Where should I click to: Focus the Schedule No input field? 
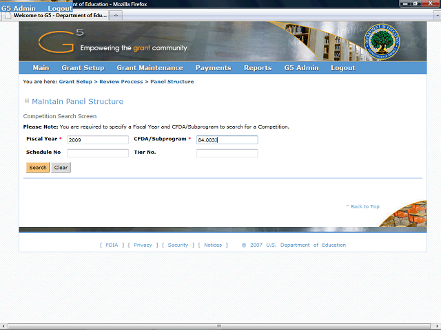pyautogui.click(x=98, y=153)
